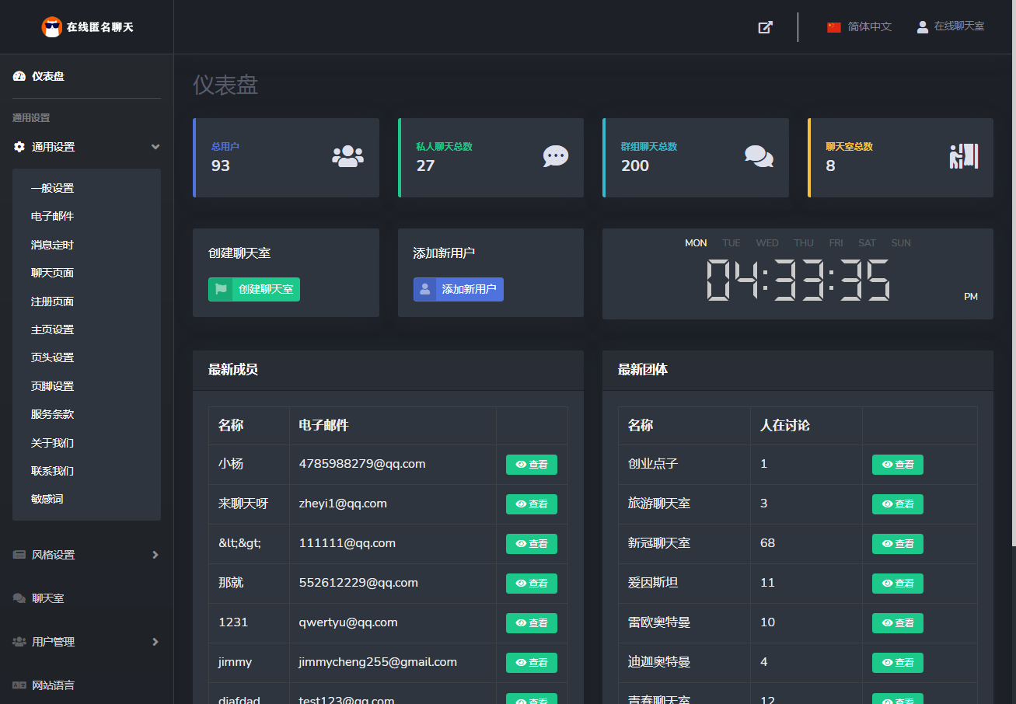Click the total users group icon

tap(347, 156)
